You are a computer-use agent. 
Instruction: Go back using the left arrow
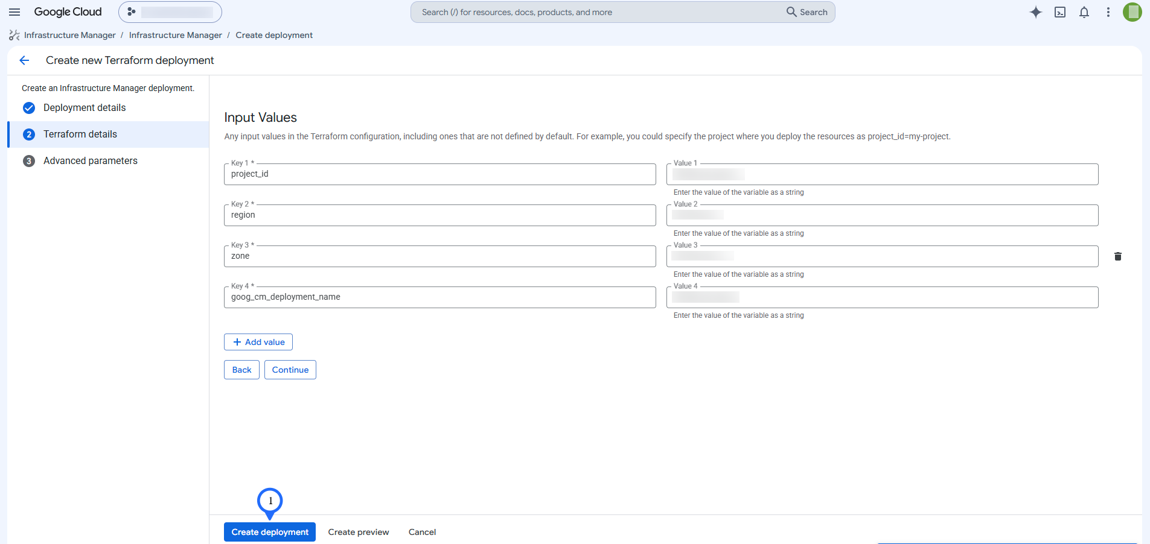[x=25, y=60]
